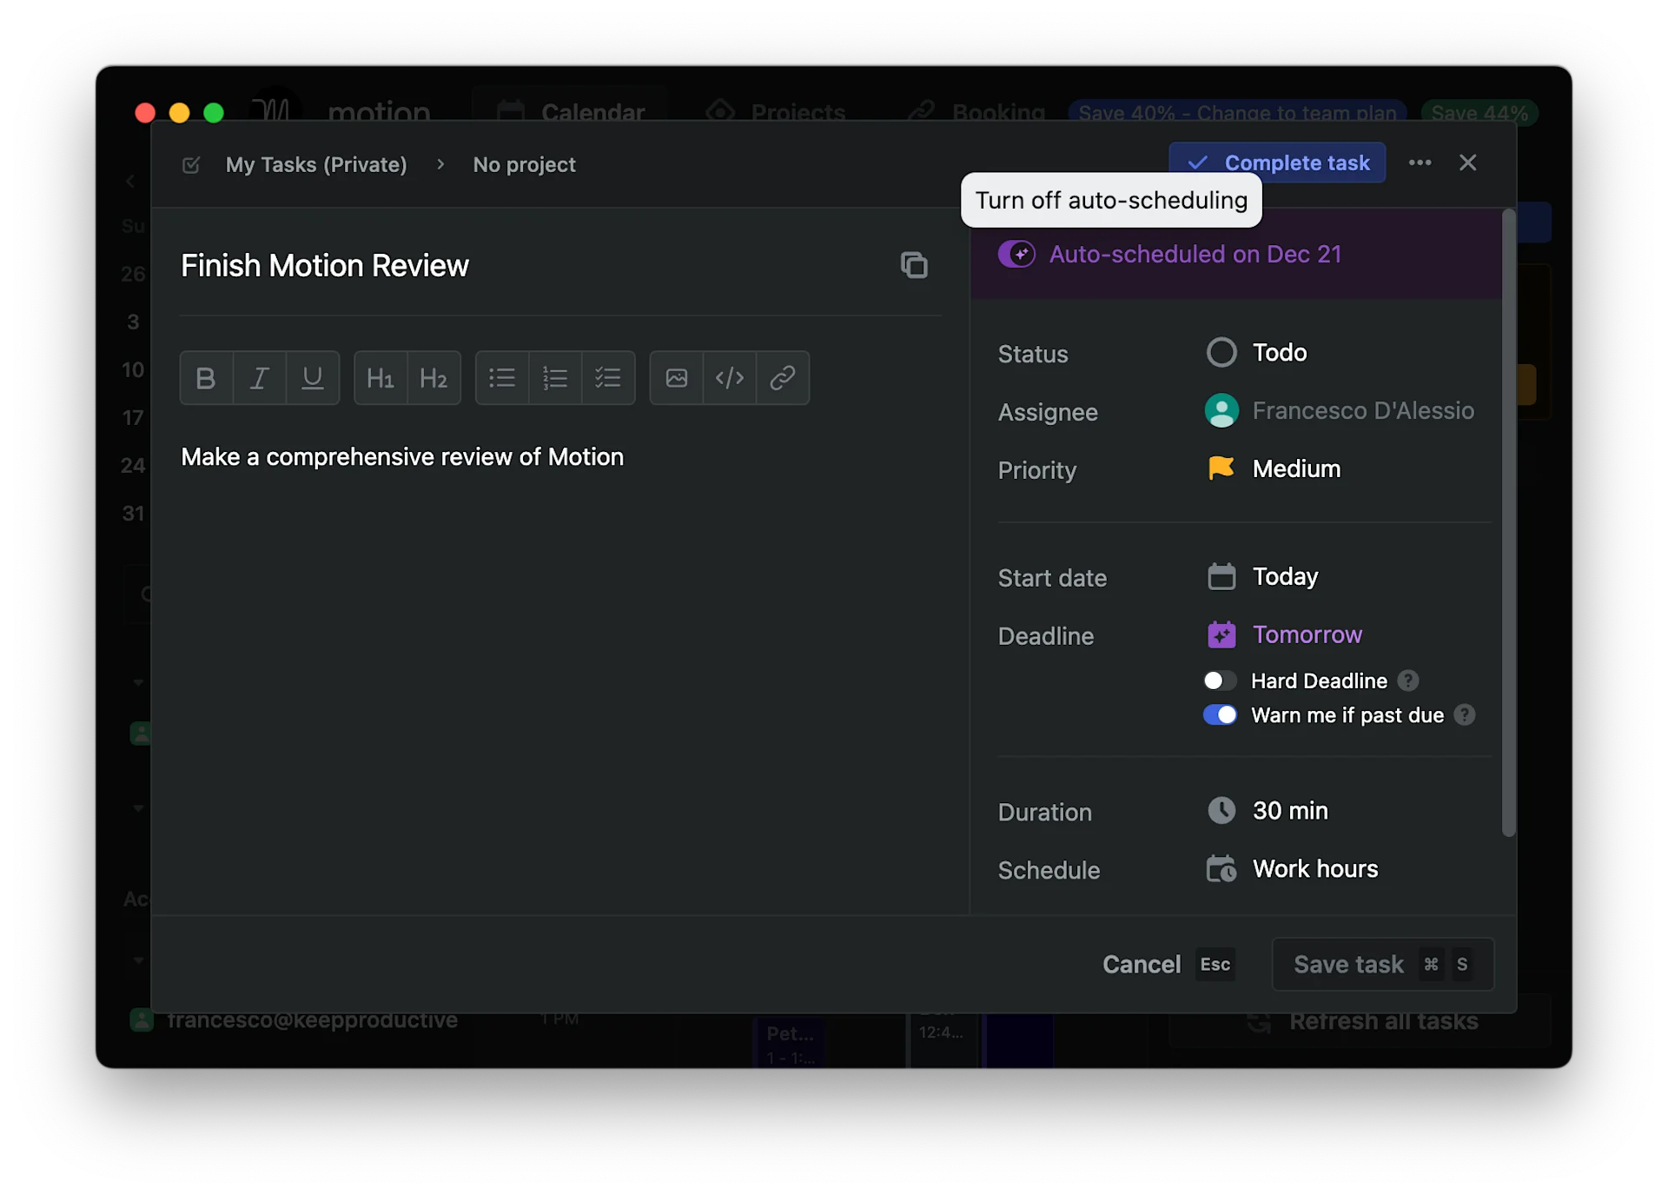Disable Warn me if past due
Image resolution: width=1668 pixels, height=1195 pixels.
[1220, 714]
